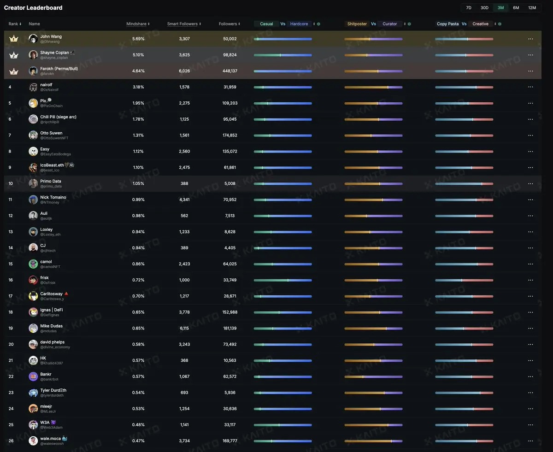Click IcoBeast.eth's profile avatar
The image size is (553, 452).
click(x=33, y=168)
